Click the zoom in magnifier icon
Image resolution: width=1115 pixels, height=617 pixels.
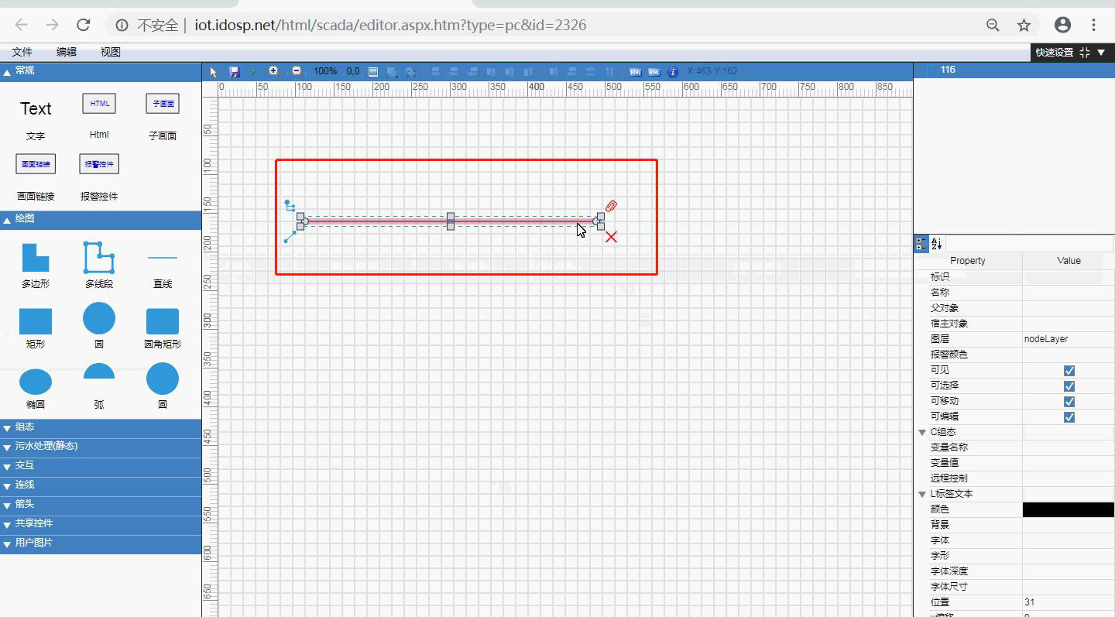[x=273, y=71]
